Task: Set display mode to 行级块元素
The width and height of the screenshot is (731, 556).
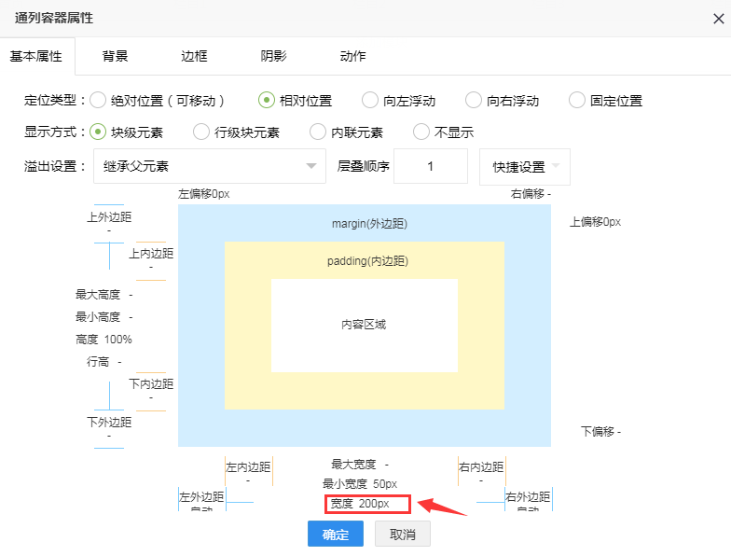Action: point(201,132)
